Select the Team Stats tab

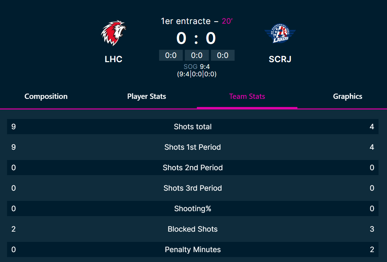click(247, 96)
